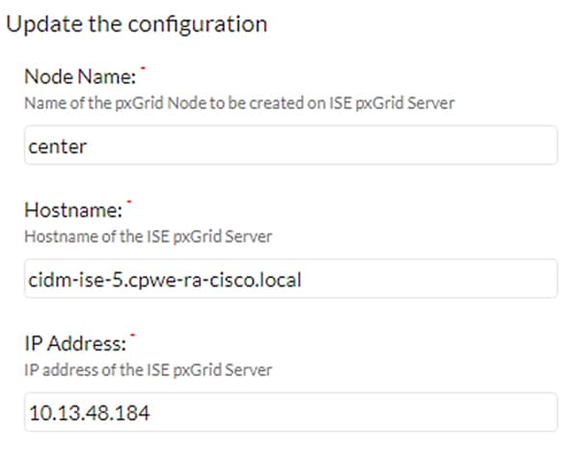Click the word 'configuration' in the heading

tap(198, 25)
